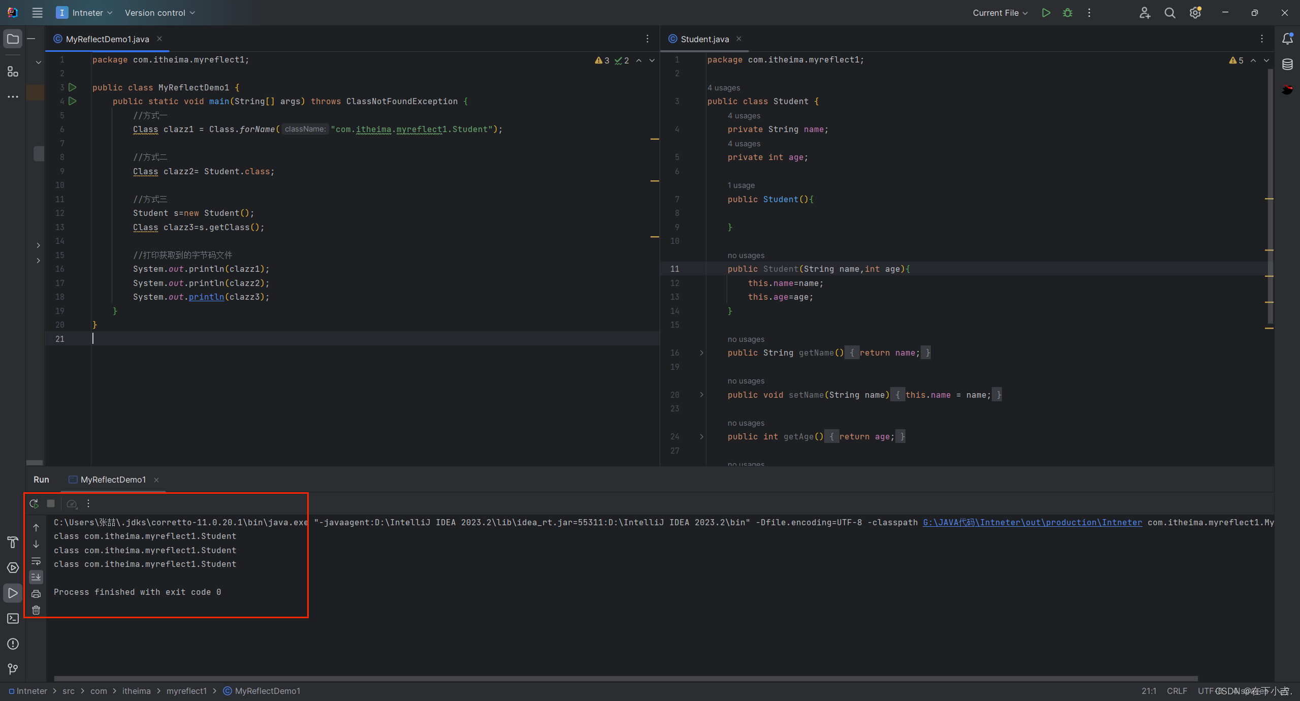Open Current File run configuration dropdown
This screenshot has height=701, width=1300.
tap(1000, 13)
